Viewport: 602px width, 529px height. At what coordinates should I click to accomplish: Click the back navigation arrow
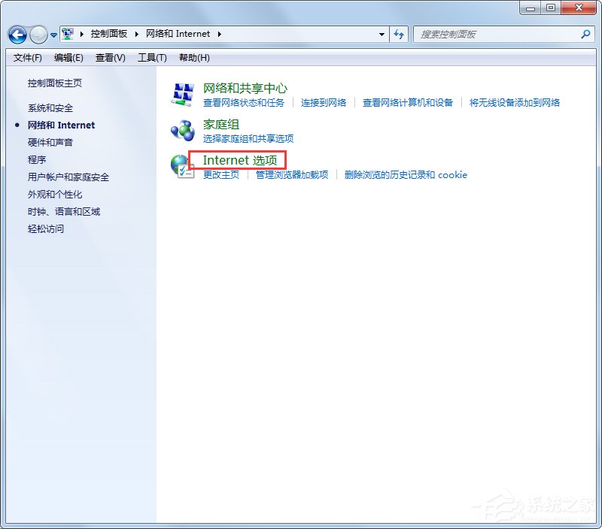17,35
